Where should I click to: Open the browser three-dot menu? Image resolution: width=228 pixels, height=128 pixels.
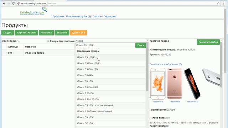[x=224, y=3]
